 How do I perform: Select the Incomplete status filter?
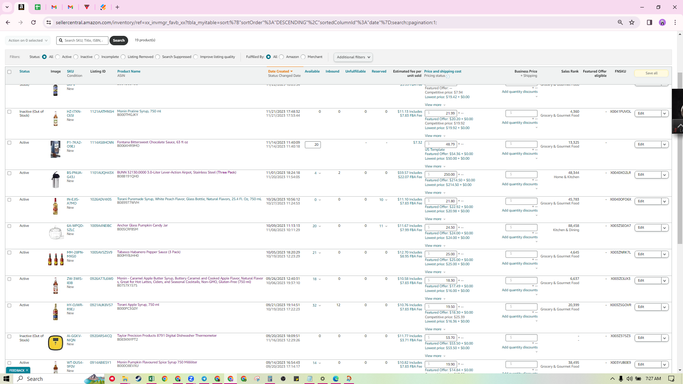pyautogui.click(x=97, y=57)
